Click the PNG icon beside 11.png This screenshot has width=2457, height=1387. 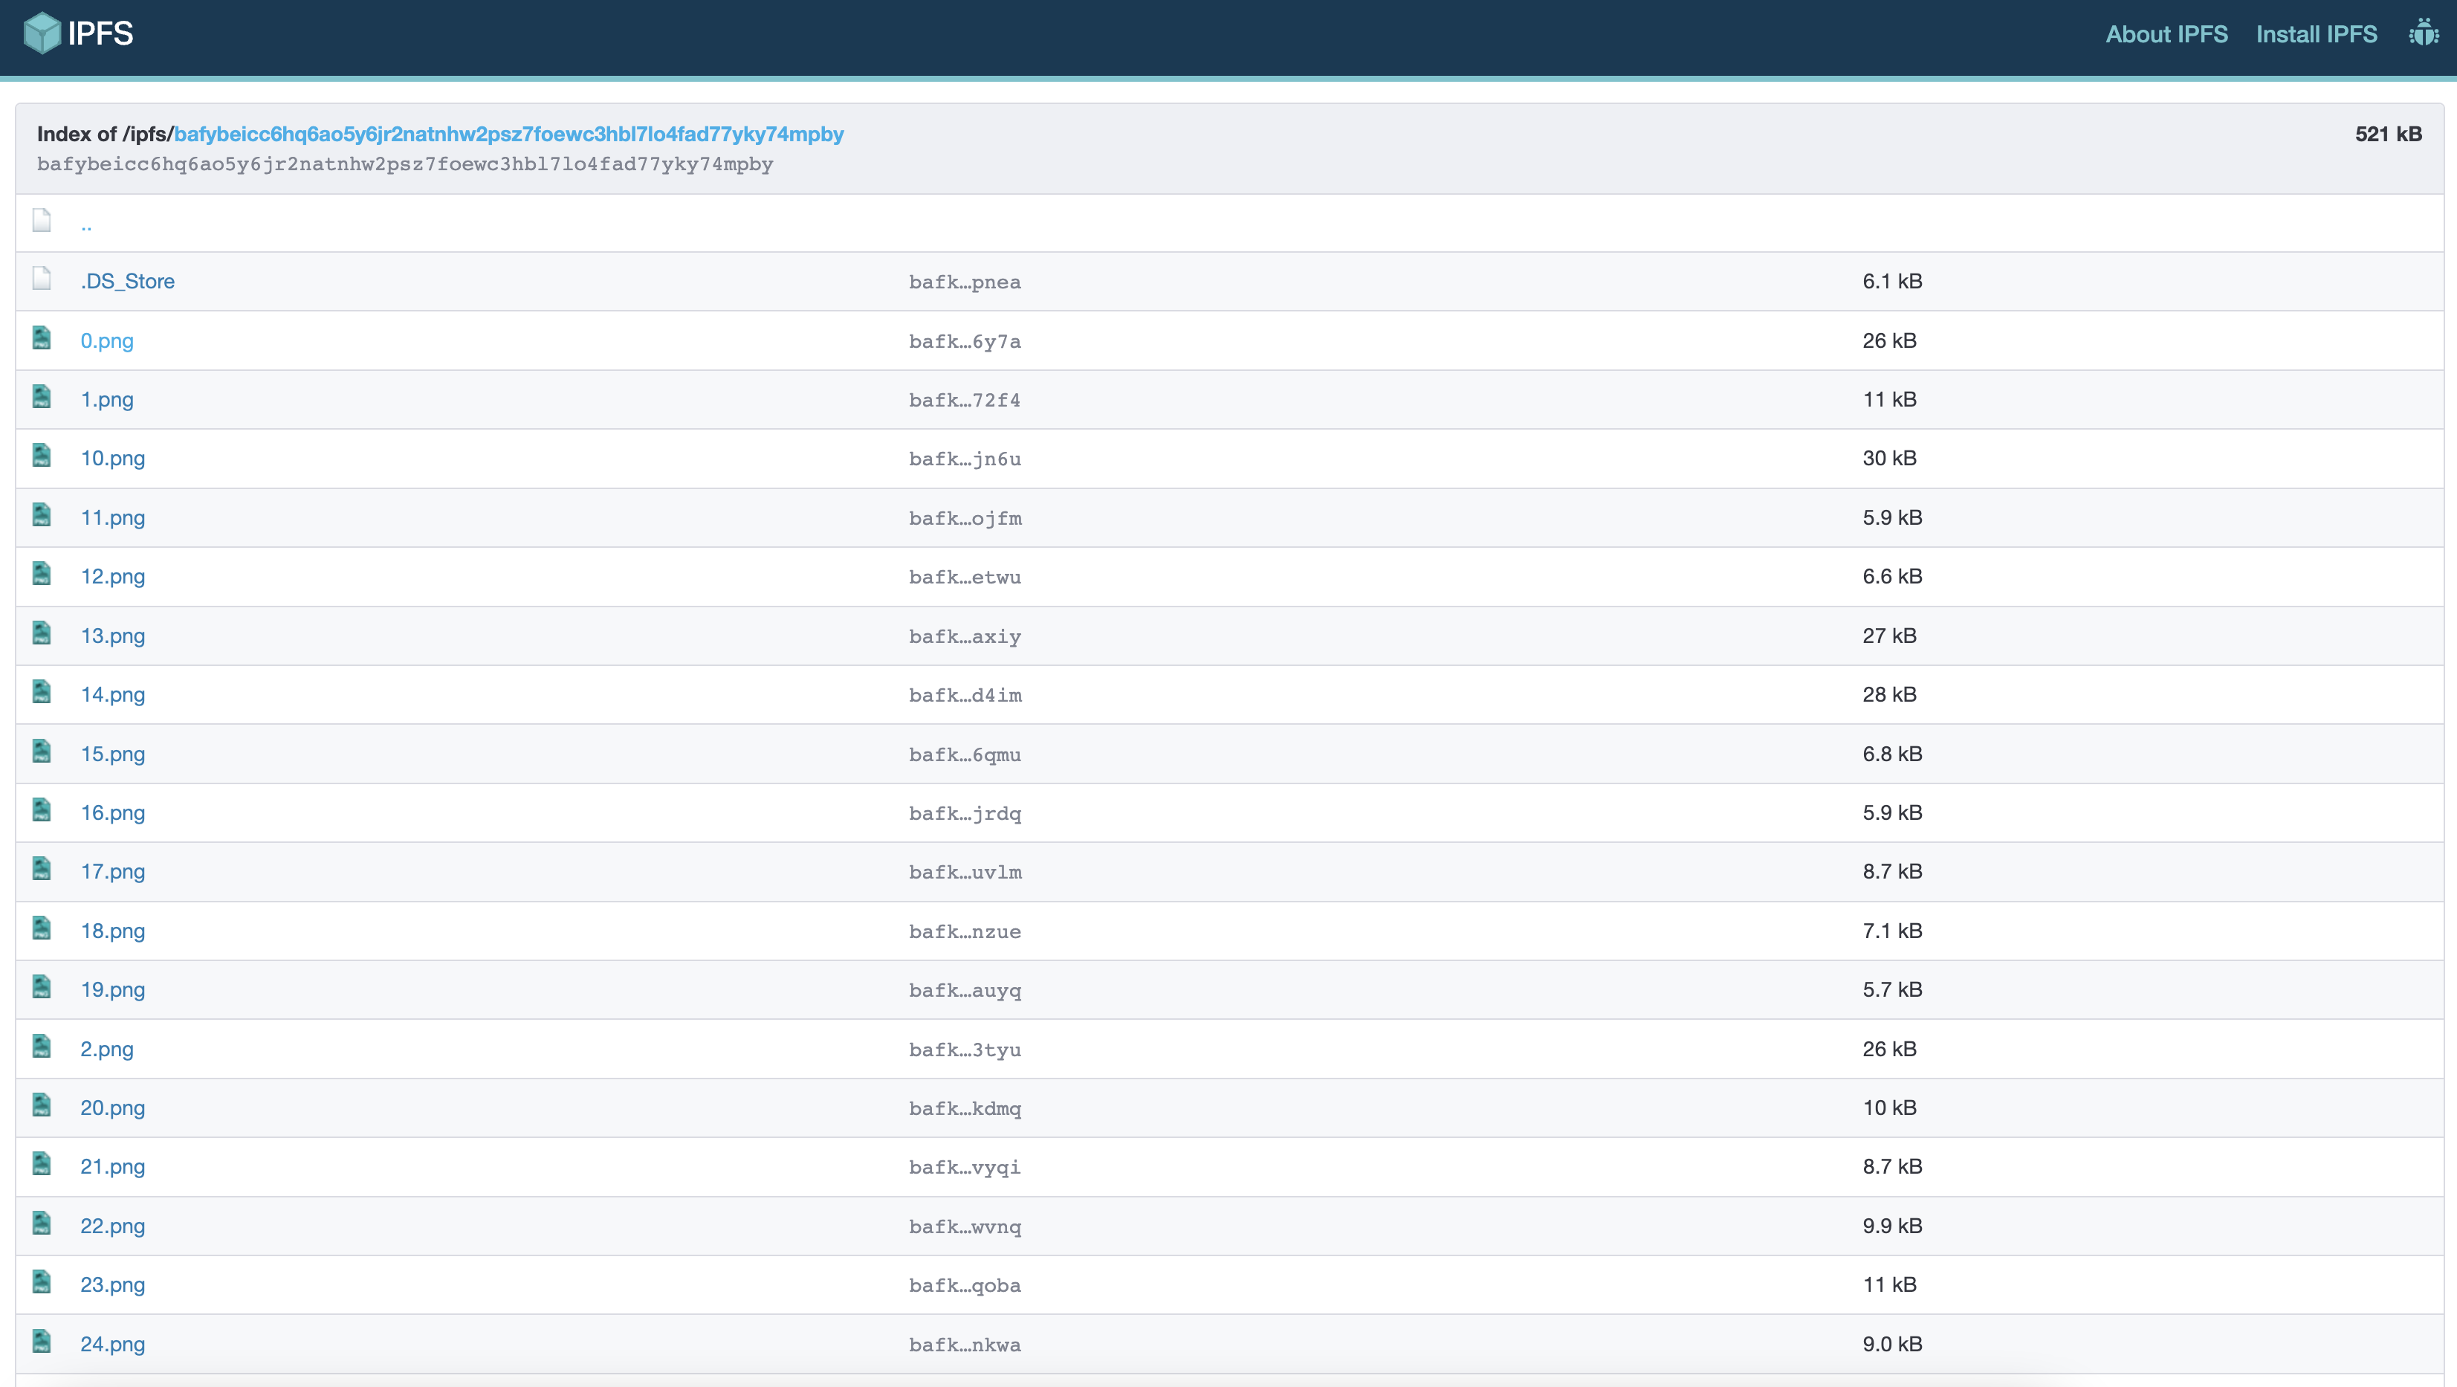point(42,515)
